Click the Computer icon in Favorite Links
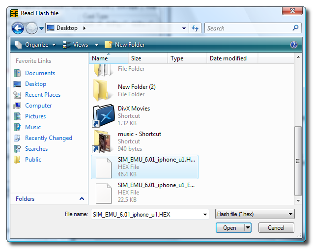313x249 pixels. [17, 106]
